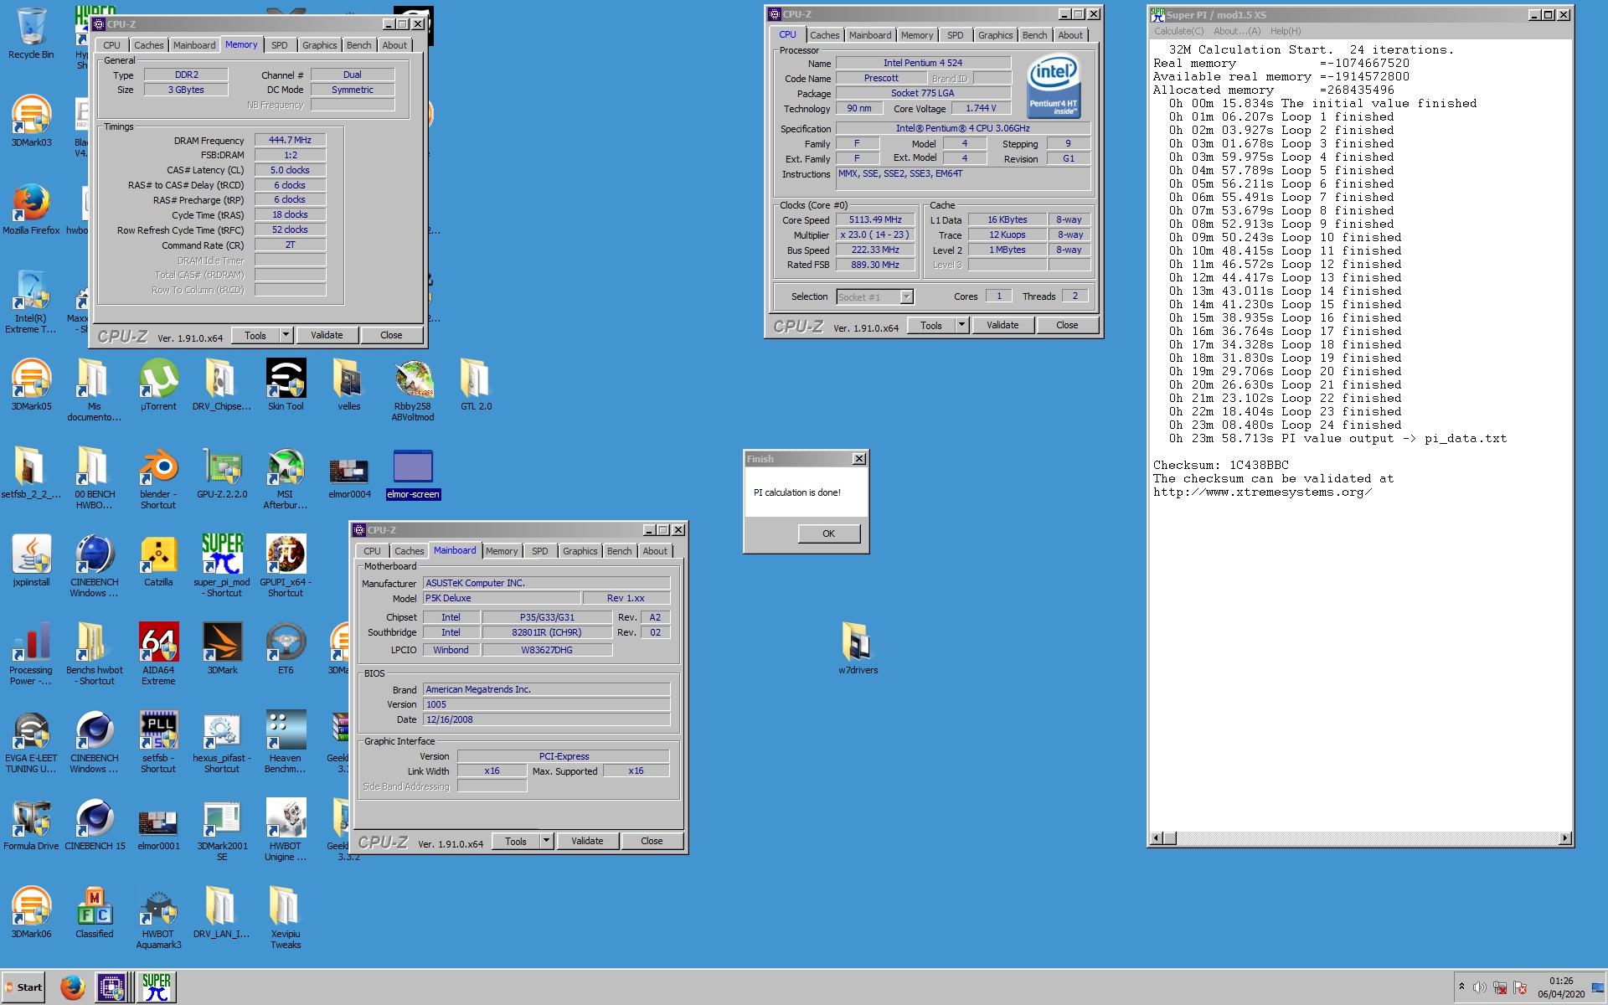Launch the MSI Afterburner shortcut
Image resolution: width=1608 pixels, height=1005 pixels.
[286, 468]
